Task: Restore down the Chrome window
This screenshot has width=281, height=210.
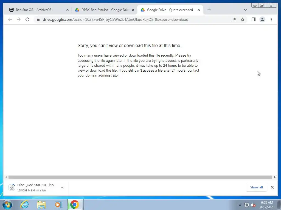Action: (262, 5)
